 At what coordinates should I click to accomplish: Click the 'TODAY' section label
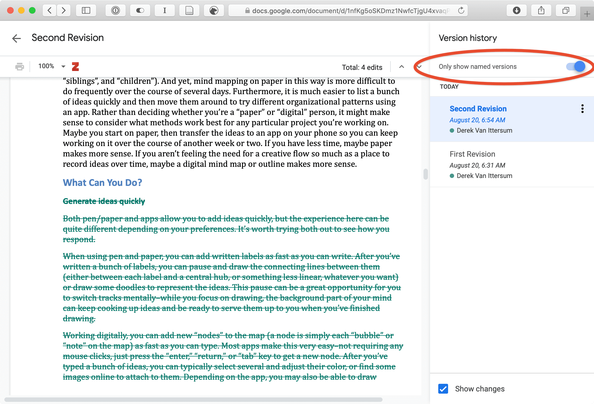449,87
